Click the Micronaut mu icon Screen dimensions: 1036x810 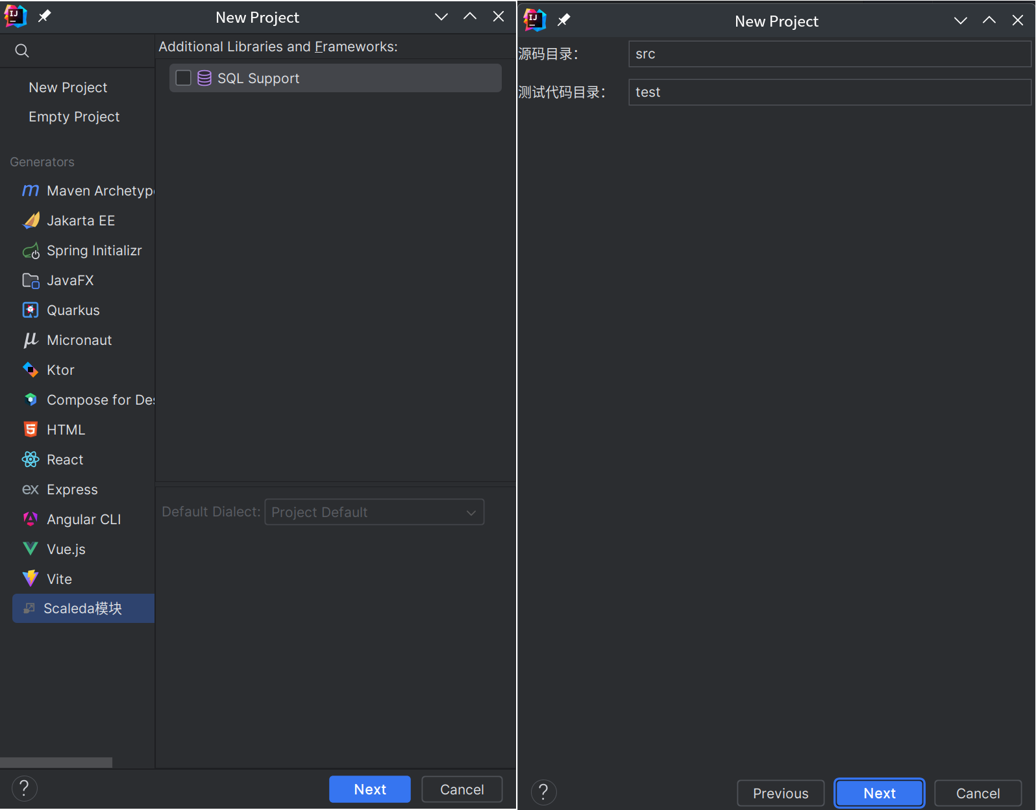tap(31, 340)
